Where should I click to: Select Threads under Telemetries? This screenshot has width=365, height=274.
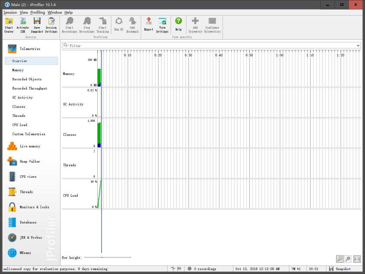click(19, 116)
